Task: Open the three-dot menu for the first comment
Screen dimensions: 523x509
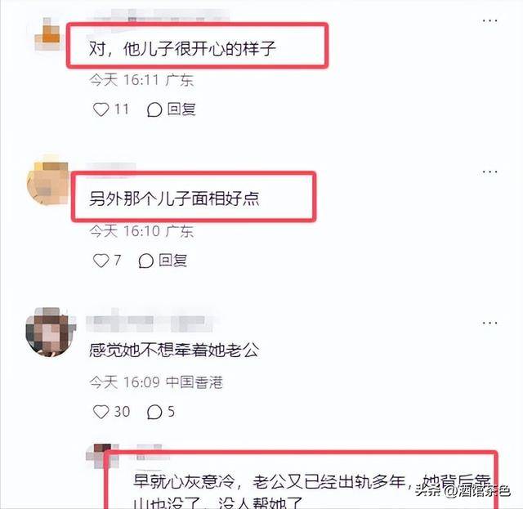Action: (x=489, y=20)
